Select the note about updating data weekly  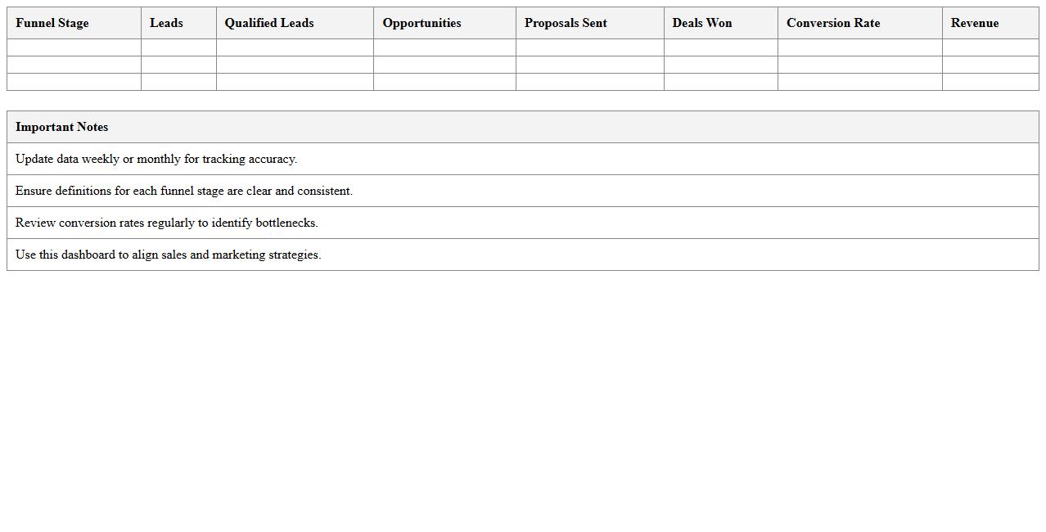pyautogui.click(x=156, y=159)
